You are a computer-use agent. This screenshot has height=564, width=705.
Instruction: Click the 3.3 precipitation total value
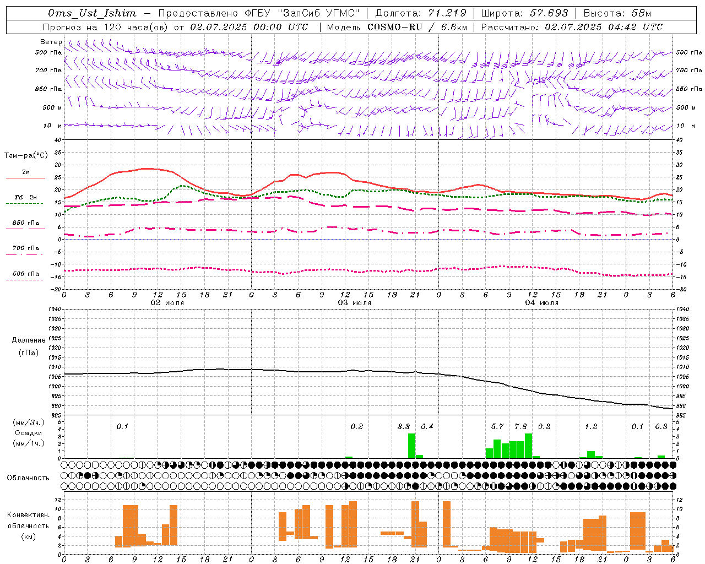coord(404,427)
